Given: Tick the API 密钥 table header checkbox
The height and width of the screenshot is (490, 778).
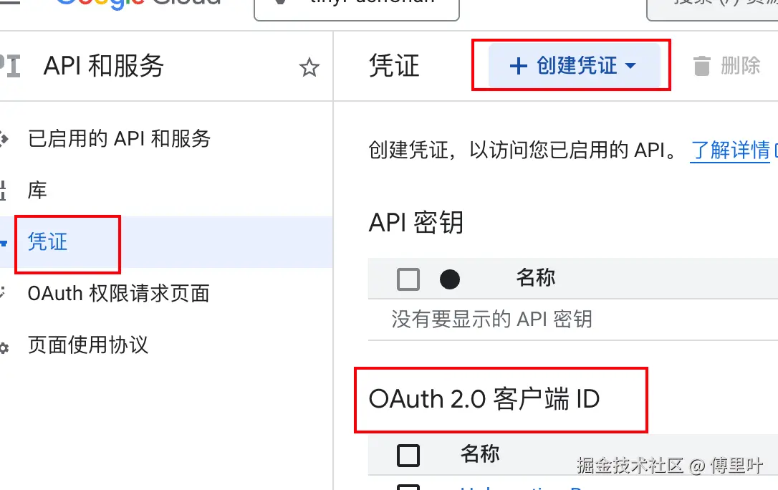Looking at the screenshot, I should [408, 279].
